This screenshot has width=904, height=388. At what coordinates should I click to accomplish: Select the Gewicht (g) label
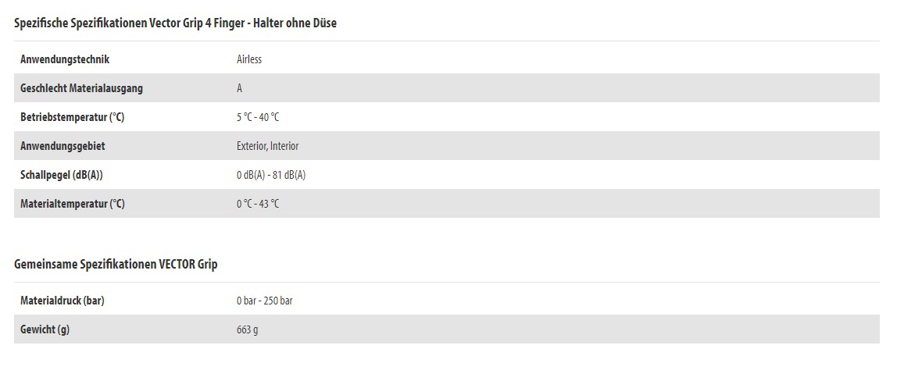tap(45, 329)
